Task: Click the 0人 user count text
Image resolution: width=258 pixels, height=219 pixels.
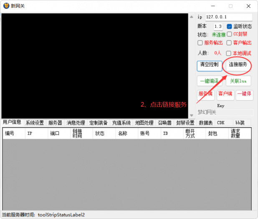Action: (x=218, y=53)
